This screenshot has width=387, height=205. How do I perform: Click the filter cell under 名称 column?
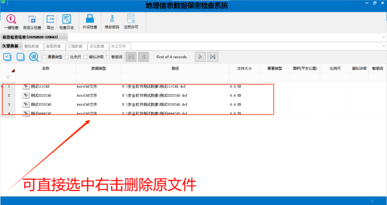coord(46,77)
